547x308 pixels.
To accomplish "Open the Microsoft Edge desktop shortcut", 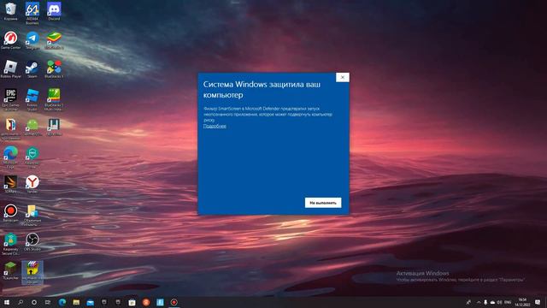I will 10,157.
